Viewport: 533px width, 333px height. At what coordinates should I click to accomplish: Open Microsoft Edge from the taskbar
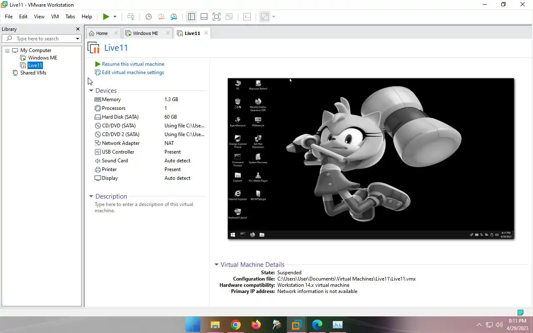coord(317,325)
